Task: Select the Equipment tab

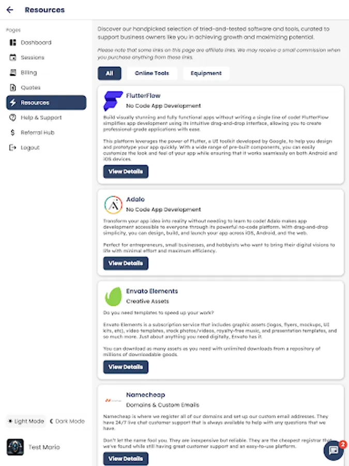Action: 206,73
